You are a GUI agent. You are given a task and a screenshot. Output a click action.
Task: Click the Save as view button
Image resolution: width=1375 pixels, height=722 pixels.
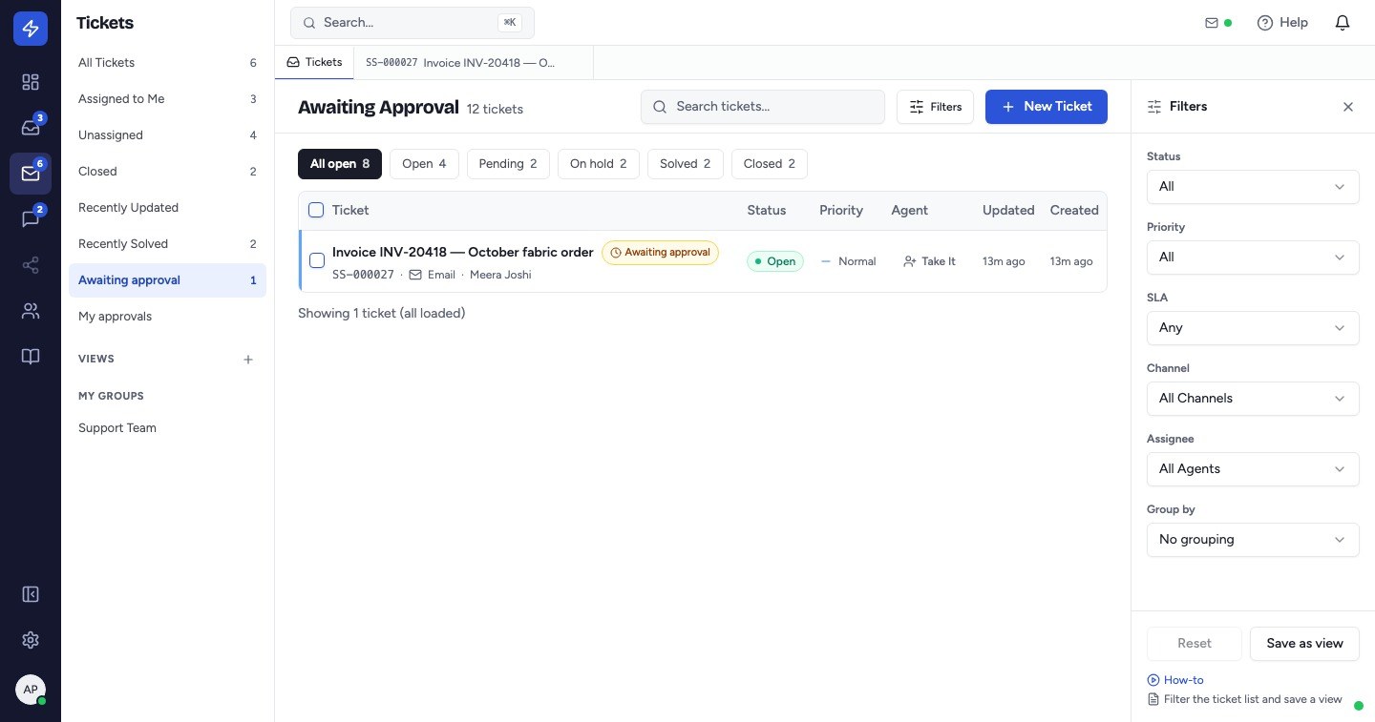coord(1304,644)
